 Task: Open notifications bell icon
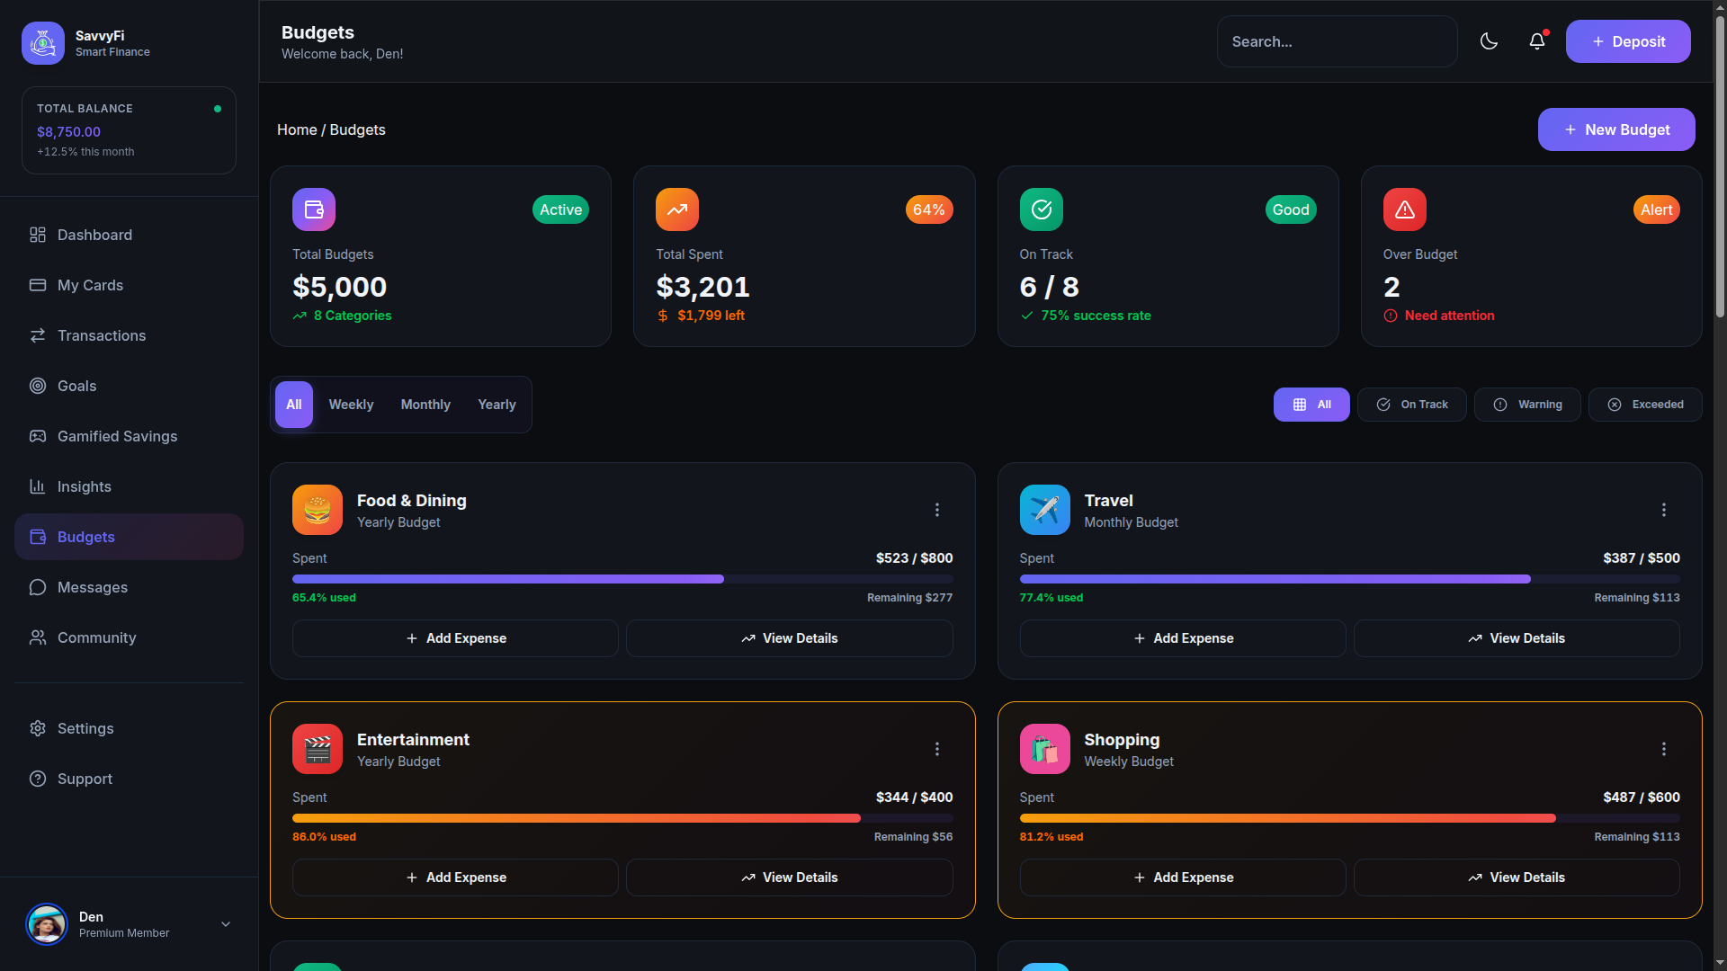(x=1537, y=41)
